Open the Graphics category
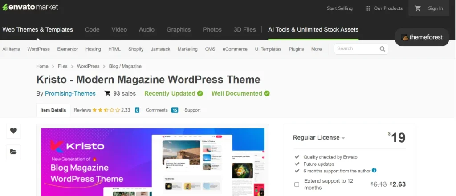This screenshot has width=456, height=196. click(x=179, y=30)
